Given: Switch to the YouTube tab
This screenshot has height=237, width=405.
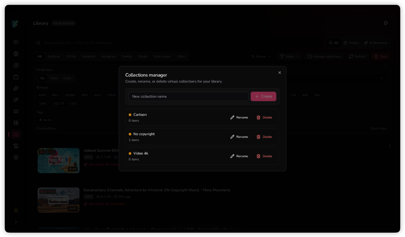Looking at the screenshot, I should [54, 56].
